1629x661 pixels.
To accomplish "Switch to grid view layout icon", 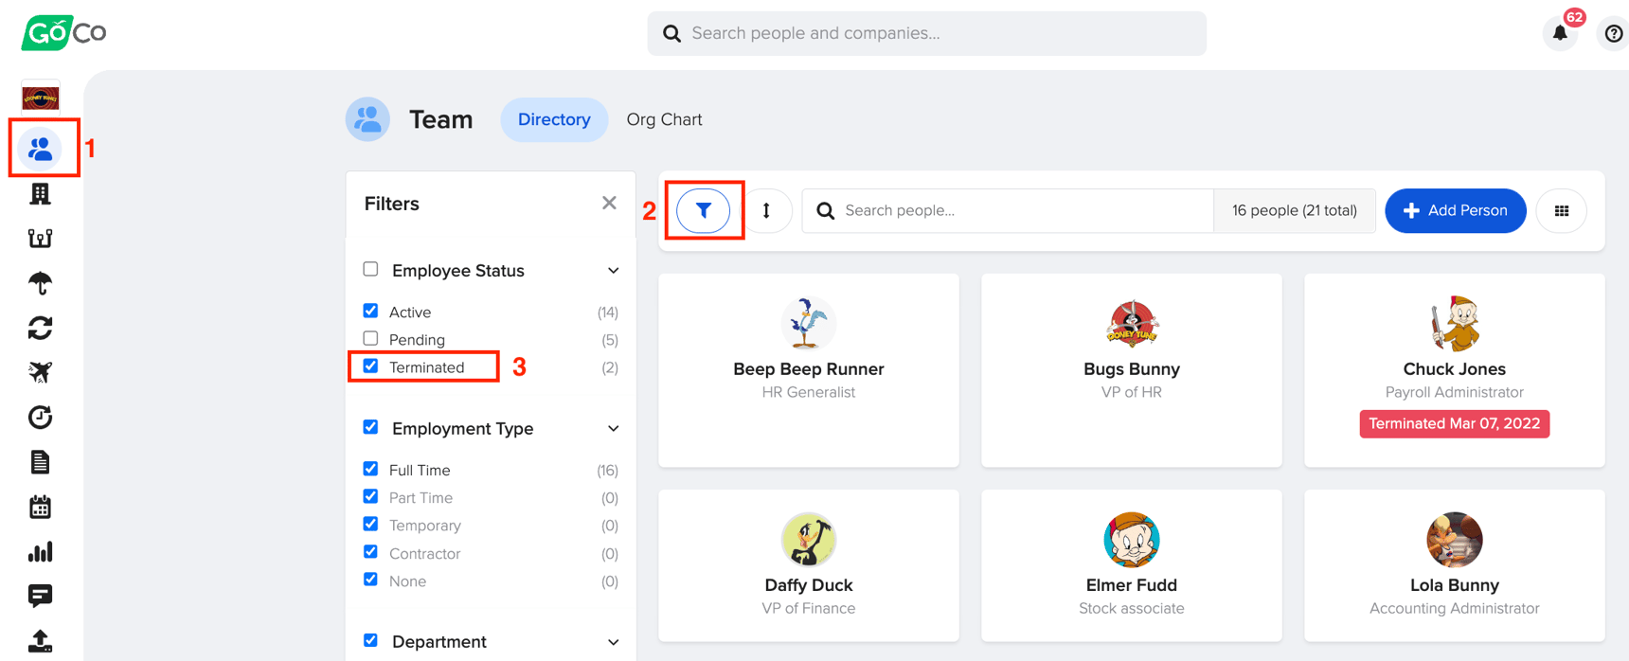I will [1562, 210].
